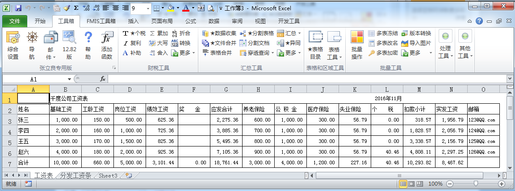Click the 批量操作 colored squares icon
Screen dimensions: 515x191
[x=357, y=45]
